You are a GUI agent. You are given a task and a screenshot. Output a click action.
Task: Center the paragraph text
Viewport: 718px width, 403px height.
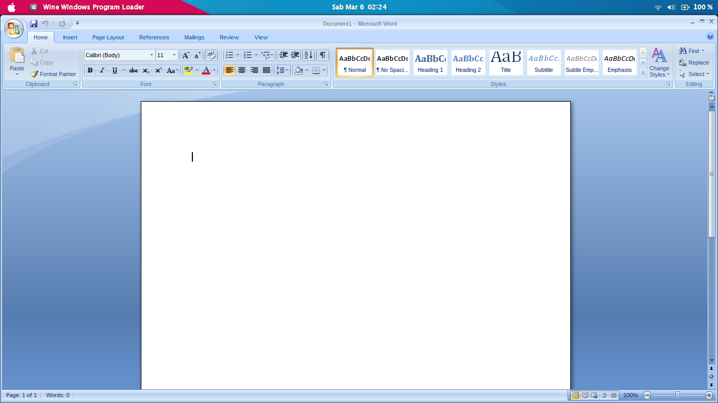(242, 70)
